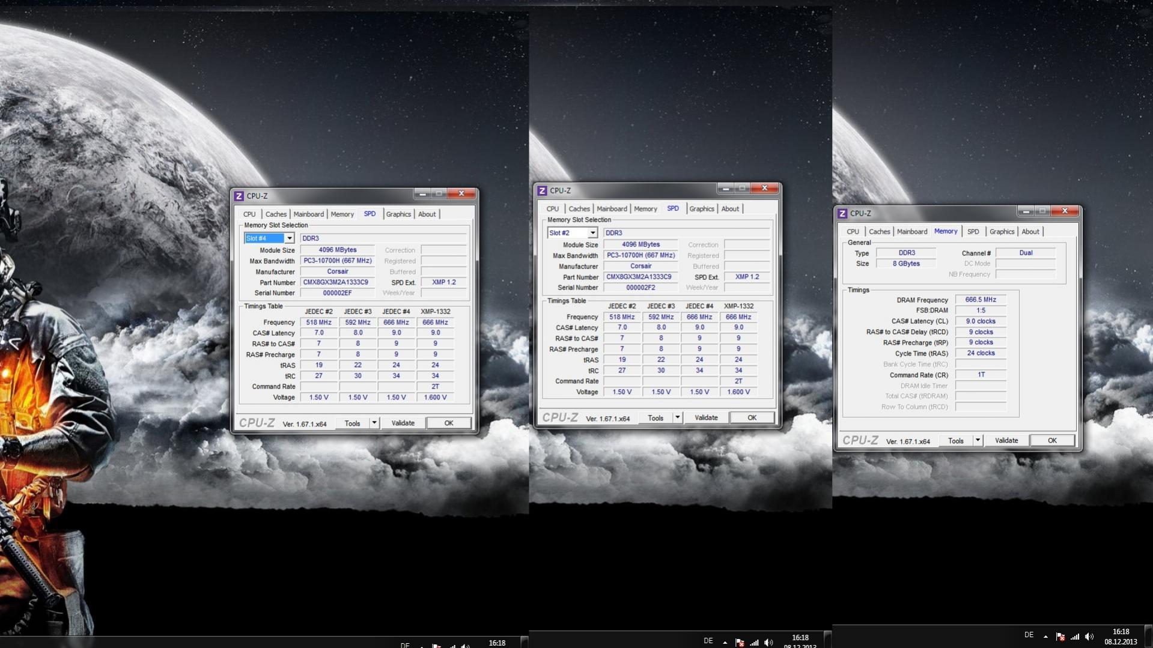Open the network signal icon on the middle taskbar

754,643
